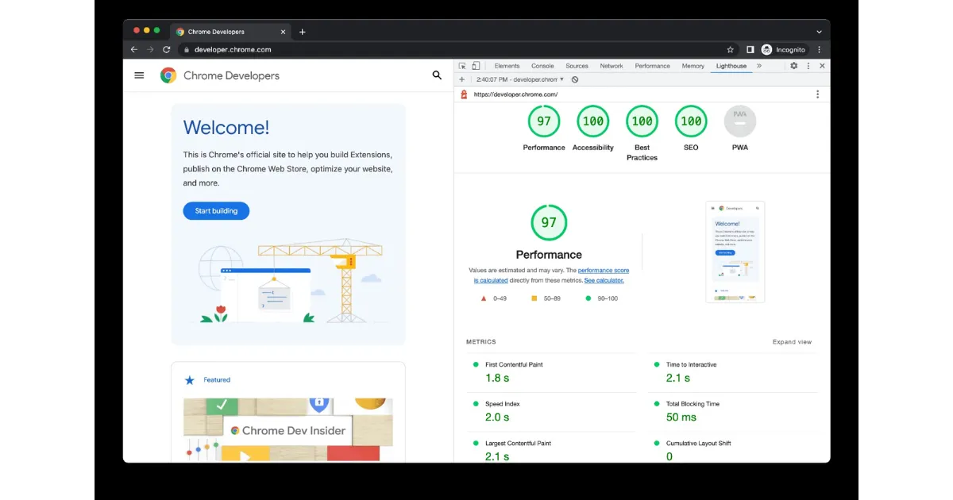
Task: Open the page screenshot thumbnail
Action: click(x=735, y=251)
